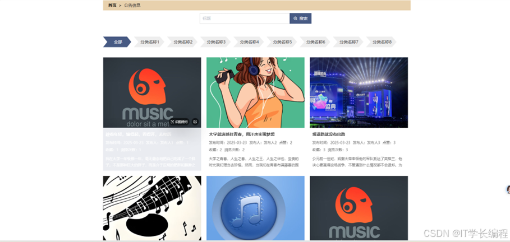Click the 收藏: 2 favorites count

click(x=215, y=150)
